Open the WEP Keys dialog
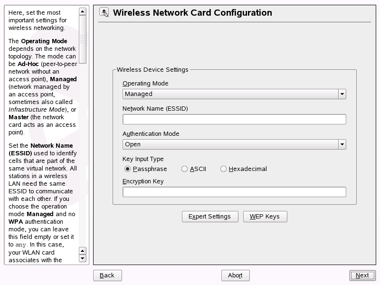The height and width of the screenshot is (285, 380). pyautogui.click(x=265, y=217)
